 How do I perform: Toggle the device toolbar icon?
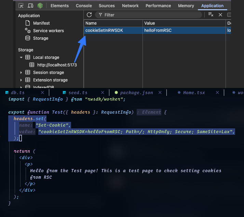coord(30,5)
